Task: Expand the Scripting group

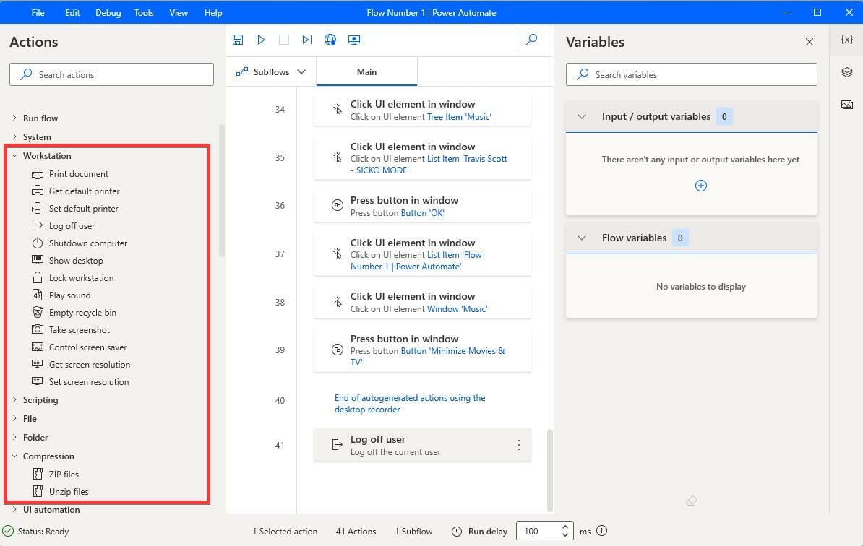Action: 14,399
